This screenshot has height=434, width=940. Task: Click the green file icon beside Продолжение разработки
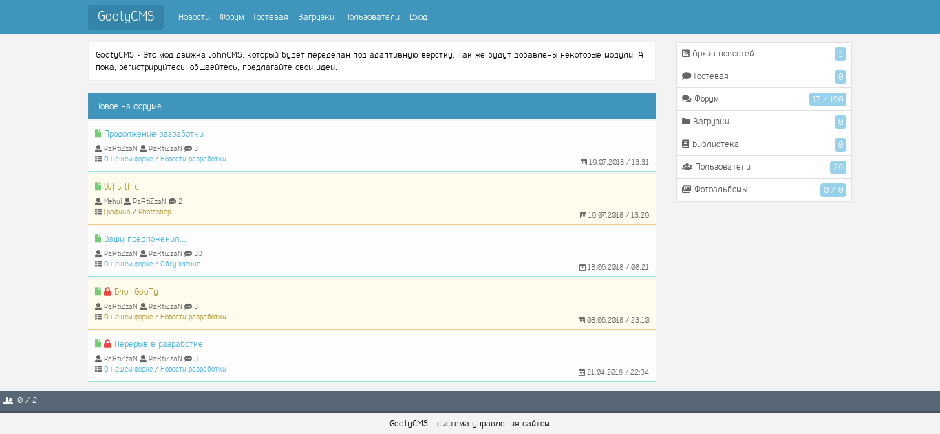98,134
